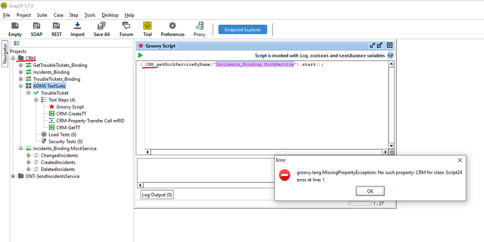
Task: Expand the CreatedIncidents node
Action: [29, 163]
